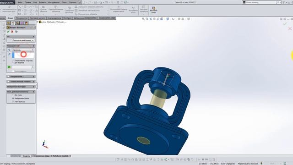The image size is (293, 165).
Task: Toggle the draft outward checkbox under the draft field
Action: (x=13, y=71)
